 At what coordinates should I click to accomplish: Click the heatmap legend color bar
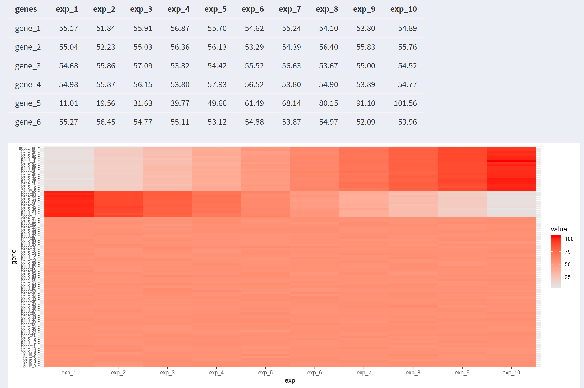click(556, 261)
